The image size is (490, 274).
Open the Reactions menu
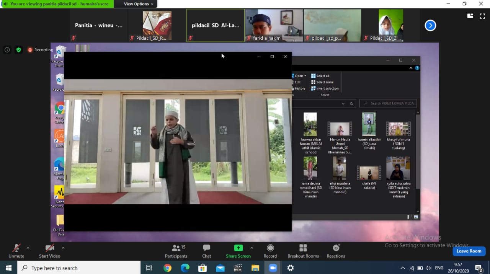click(336, 251)
